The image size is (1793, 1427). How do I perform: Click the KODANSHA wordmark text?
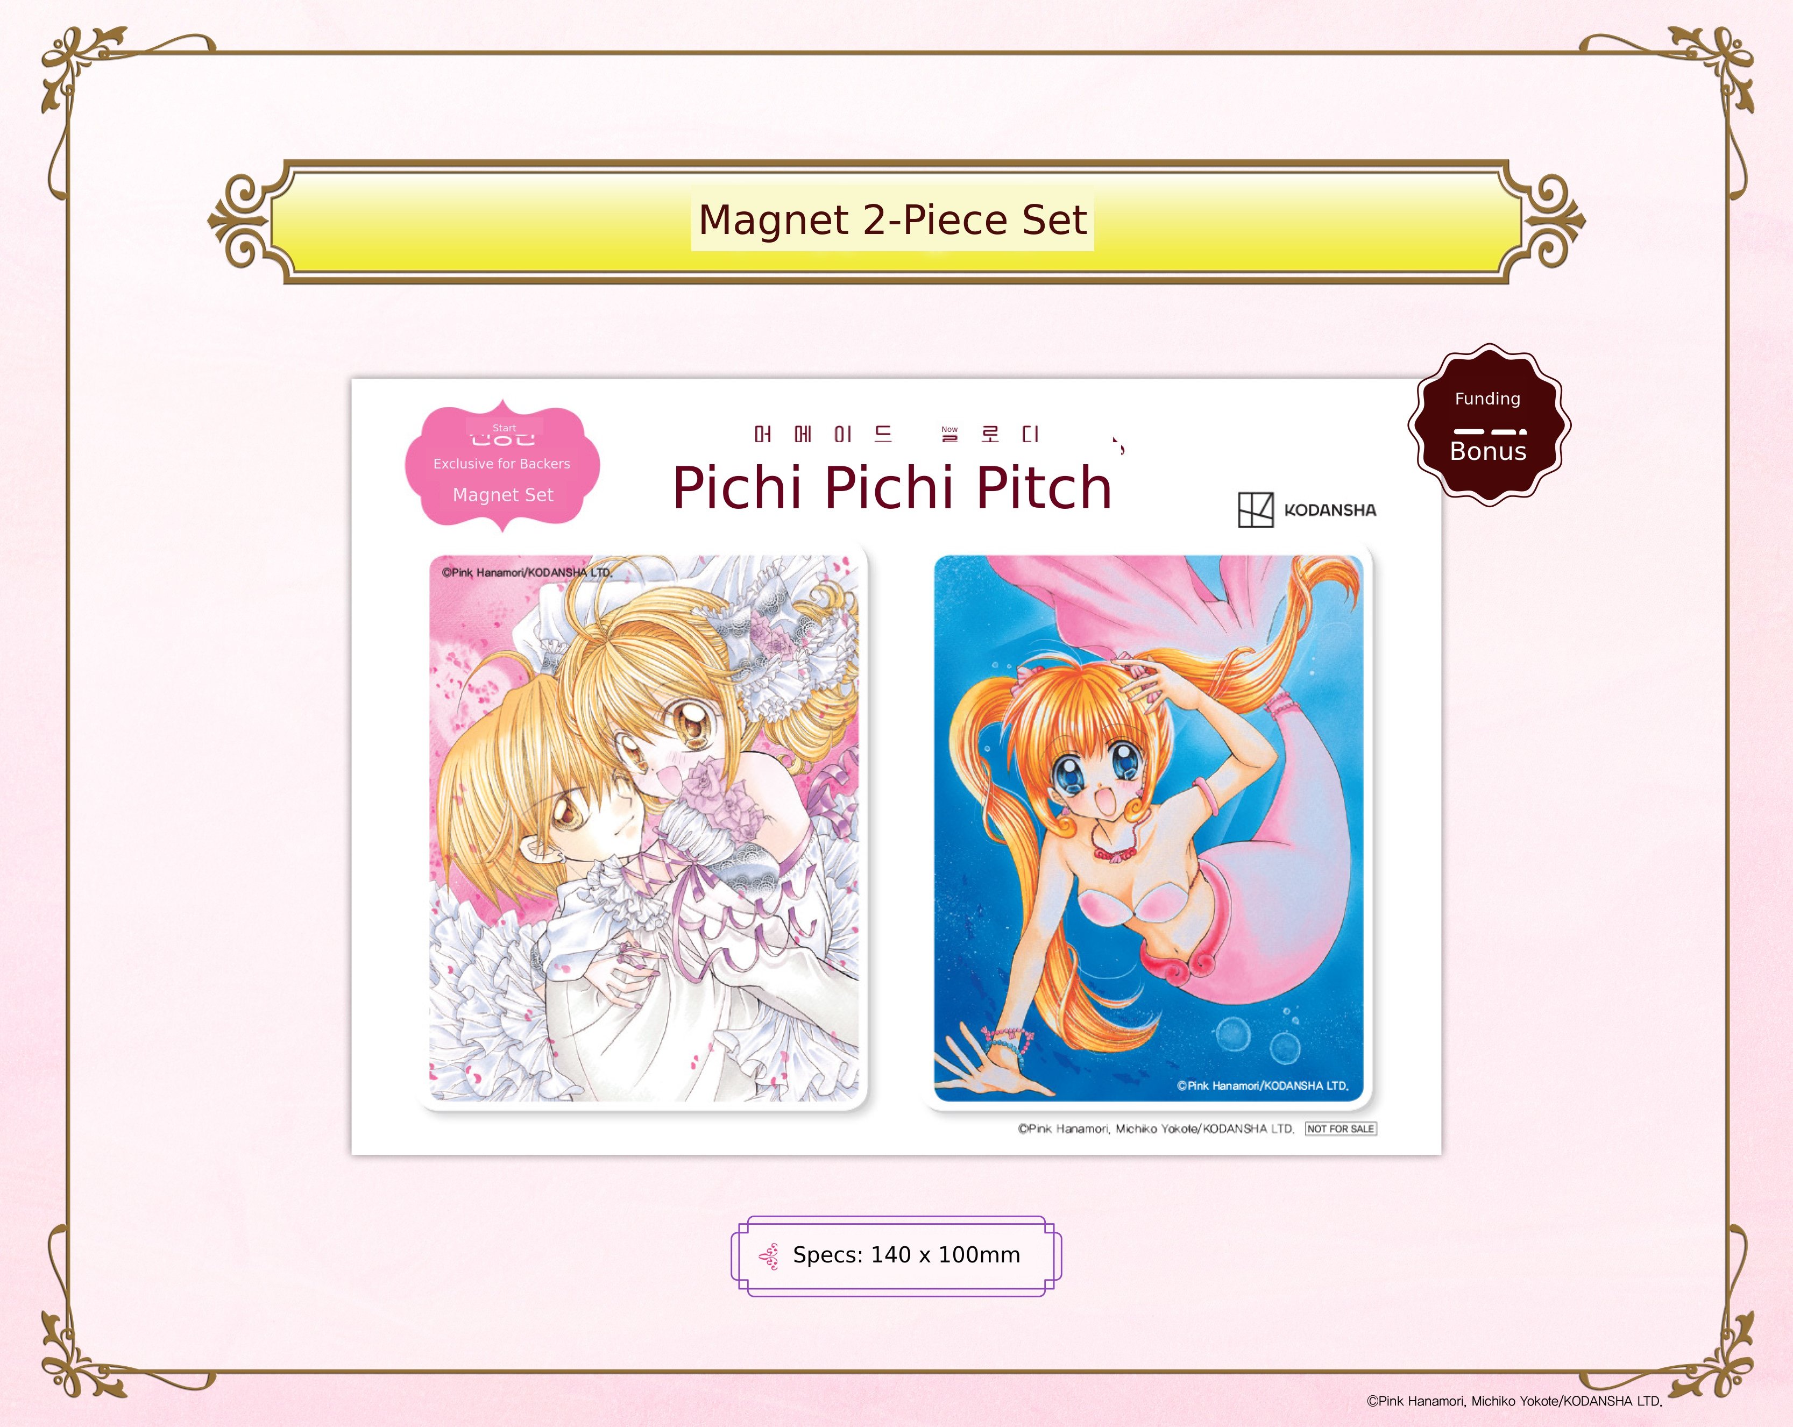1330,510
